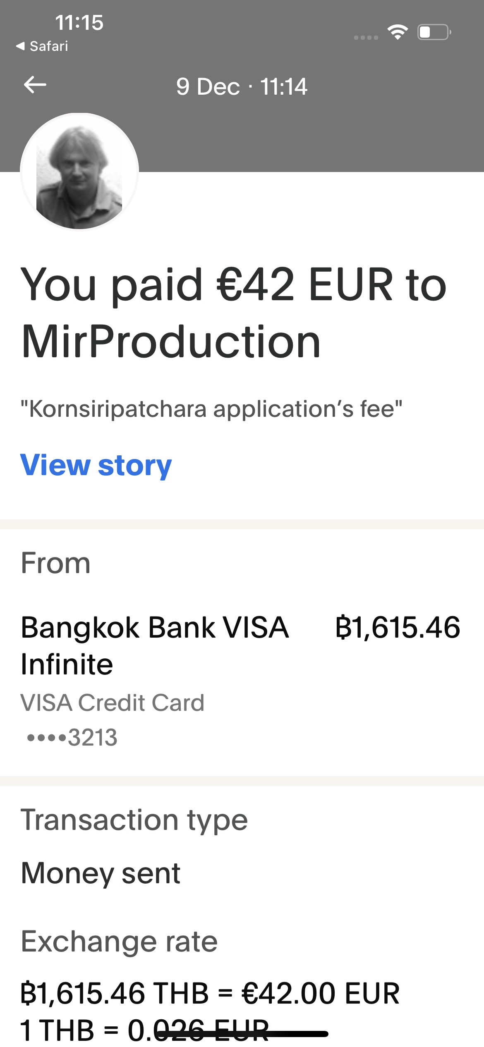Screen dimensions: 484x1047
Task: Tap the Wi-Fi status icon
Action: tap(397, 32)
